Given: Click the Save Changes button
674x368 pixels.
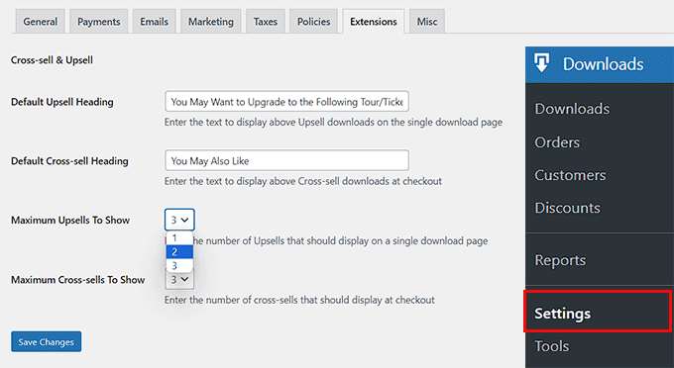Looking at the screenshot, I should [x=46, y=342].
